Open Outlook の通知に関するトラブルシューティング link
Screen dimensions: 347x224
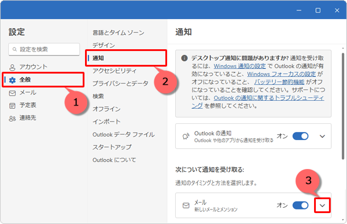pos(269,98)
